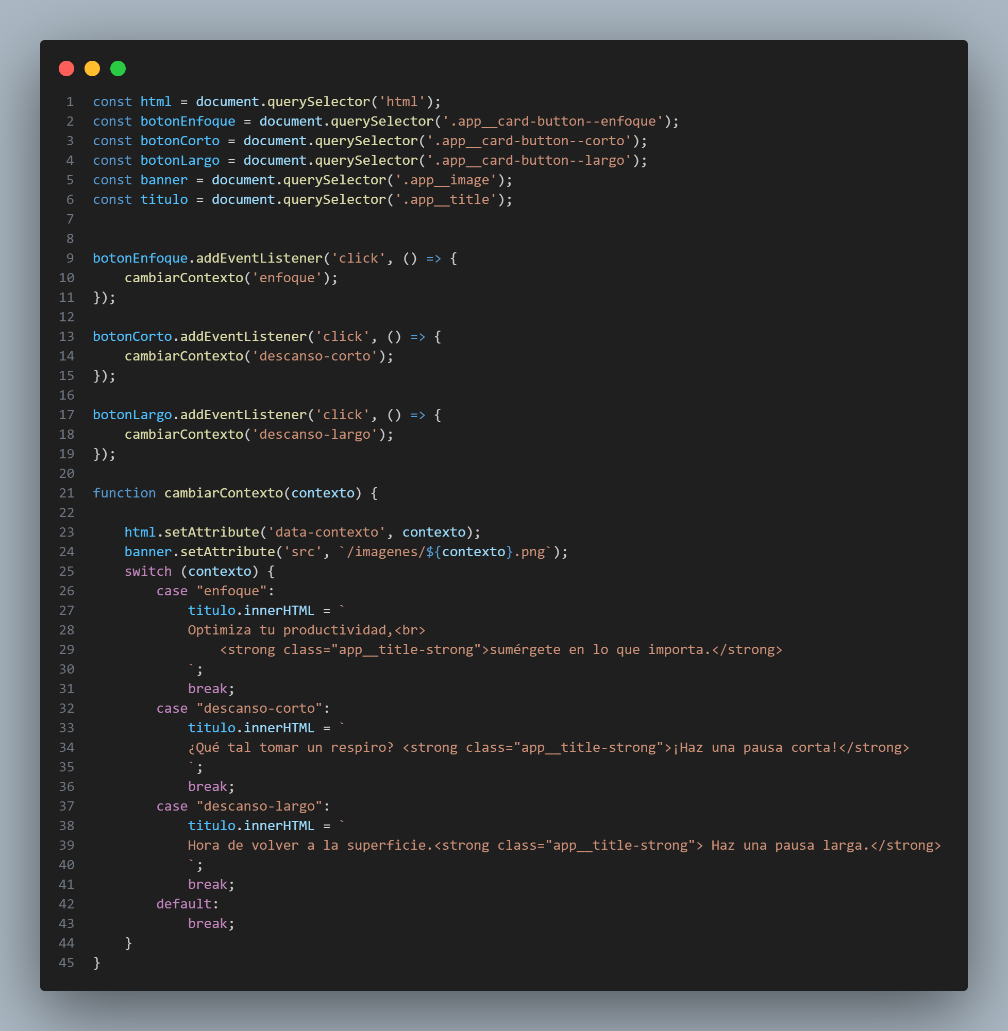Click botonCorto.addEventListener on line 13
1008x1031 pixels.
click(200, 336)
